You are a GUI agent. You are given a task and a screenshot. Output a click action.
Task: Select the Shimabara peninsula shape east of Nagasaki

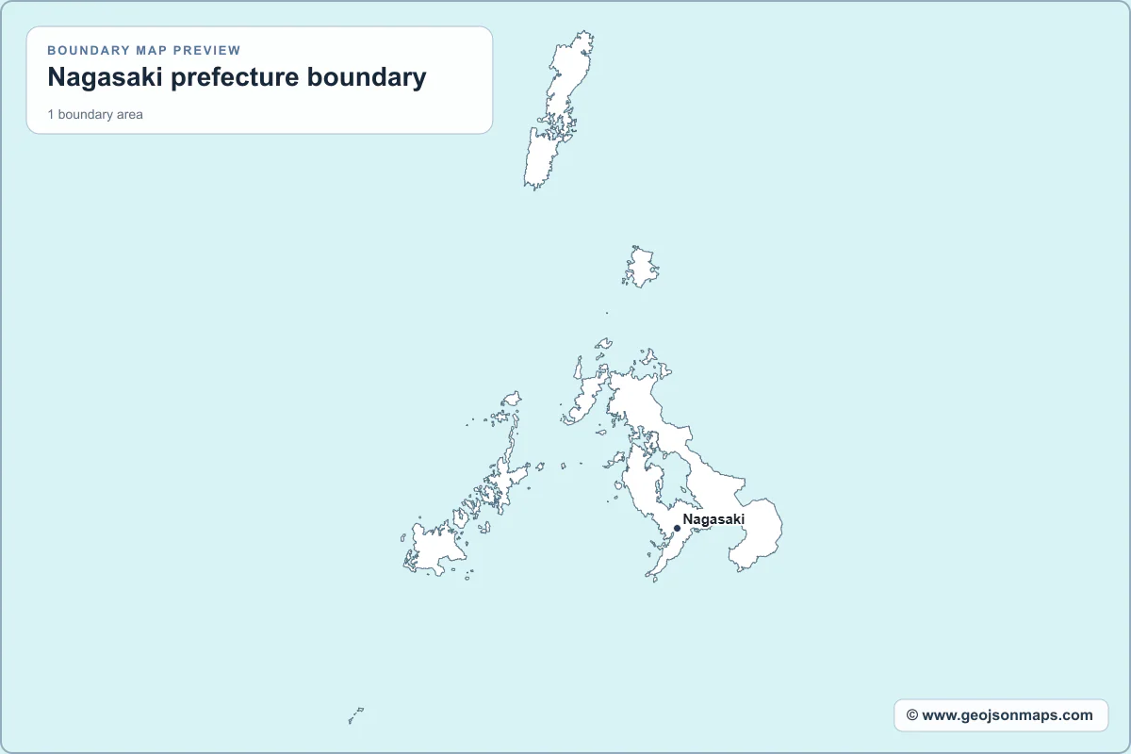[754, 534]
